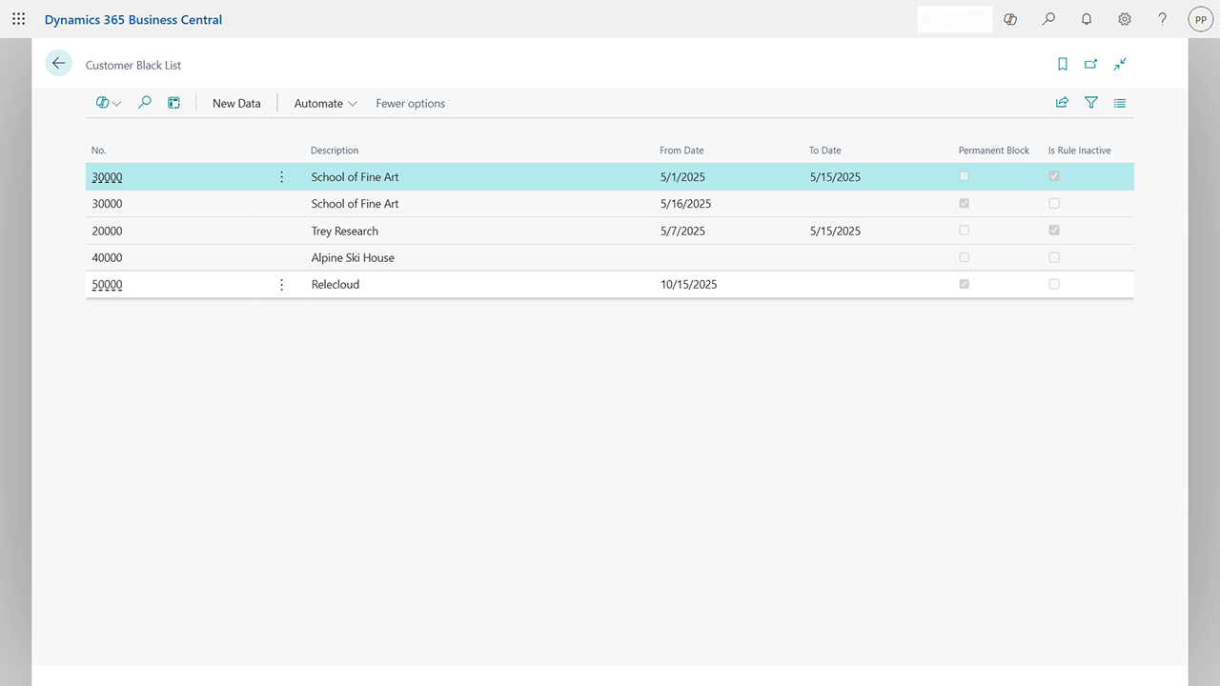Expand the Automate dropdown menu
Image resolution: width=1220 pixels, height=686 pixels.
coord(324,103)
